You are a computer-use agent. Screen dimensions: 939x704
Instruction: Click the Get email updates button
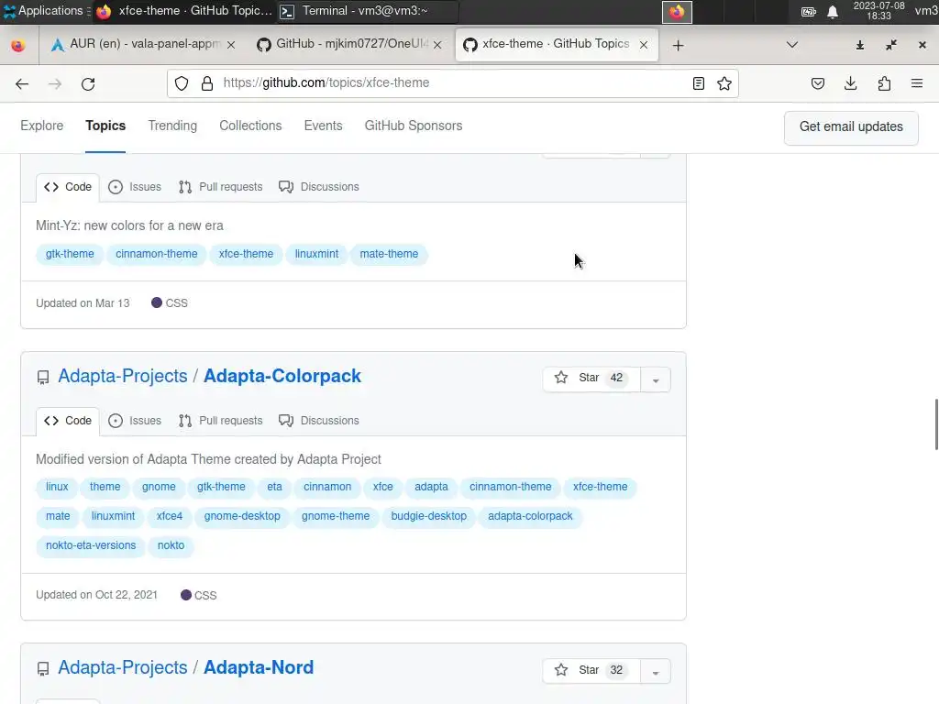[x=851, y=126]
